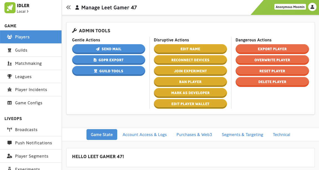Image resolution: width=319 pixels, height=170 pixels.
Task: Open the user avatar profile icon
Action: tap(312, 7)
